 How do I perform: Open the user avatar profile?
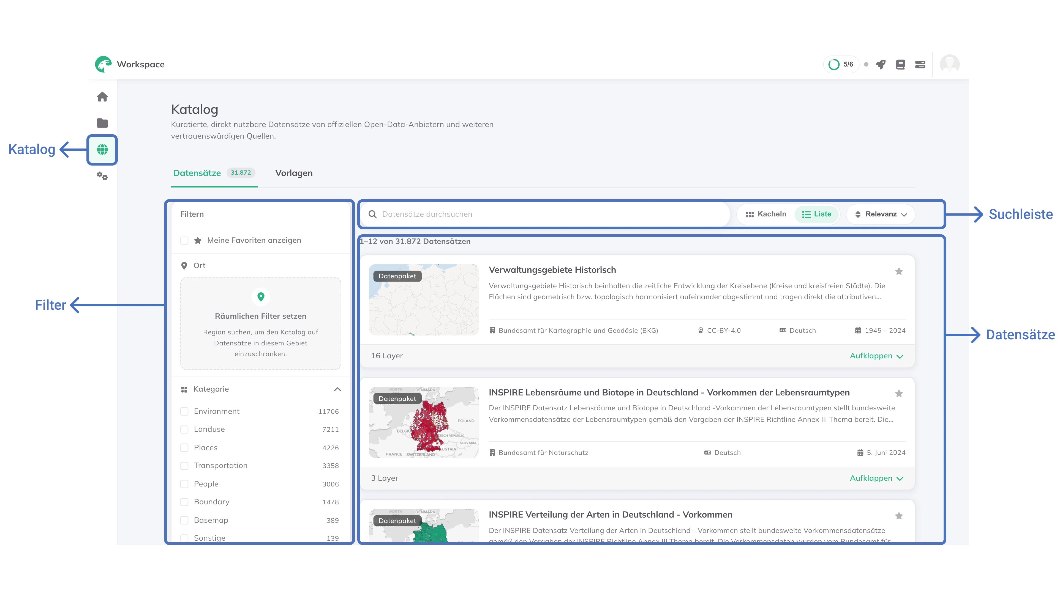(949, 64)
